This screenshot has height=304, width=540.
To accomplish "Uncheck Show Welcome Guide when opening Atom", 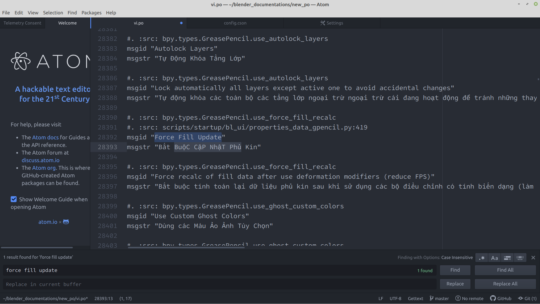I will tap(13, 199).
